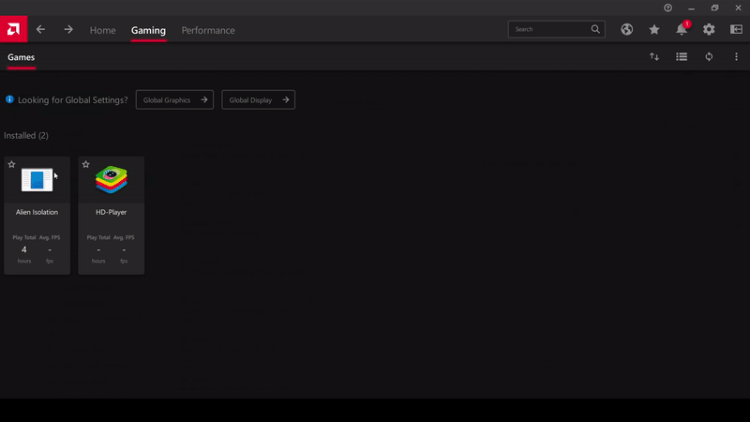
Task: Toggle the sidebar panel icon
Action: (x=736, y=29)
